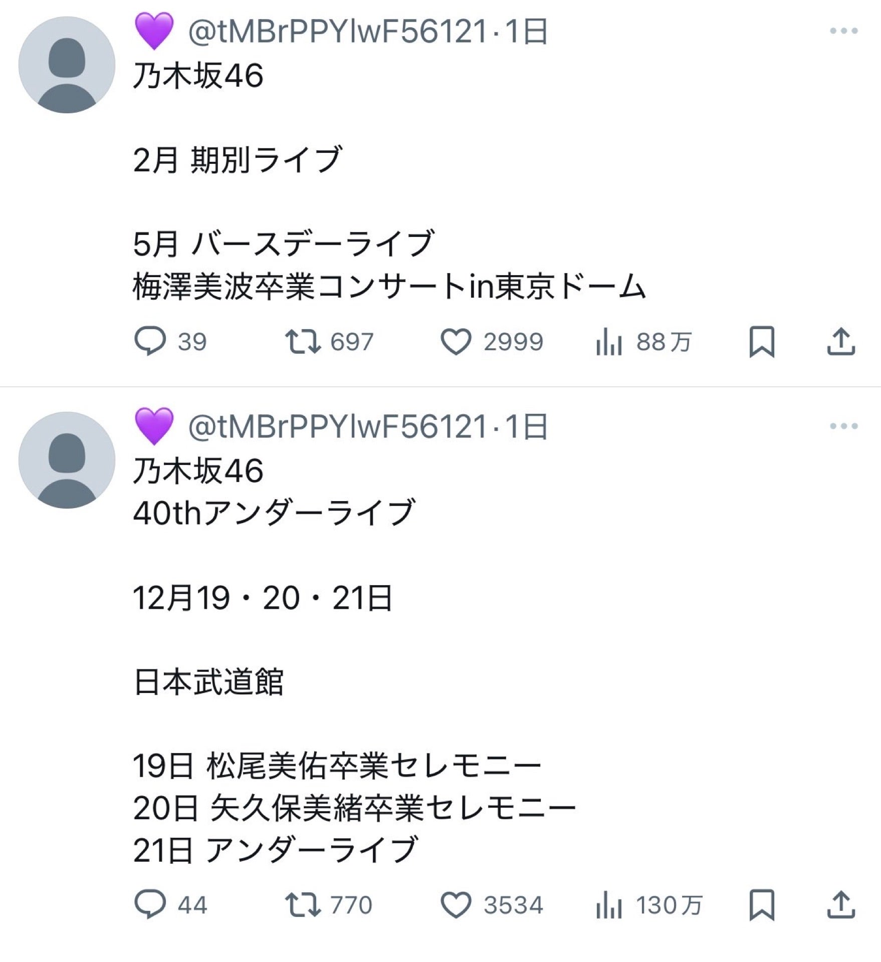Open the first post's @tMBrPPYlwF56121 handle

coord(337,32)
